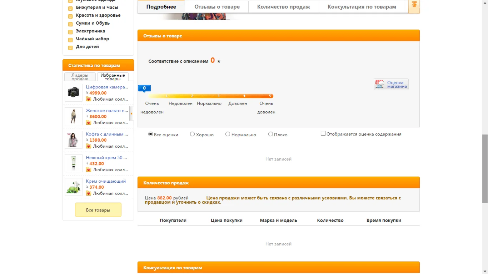Click the Количество column header

[x=330, y=220]
